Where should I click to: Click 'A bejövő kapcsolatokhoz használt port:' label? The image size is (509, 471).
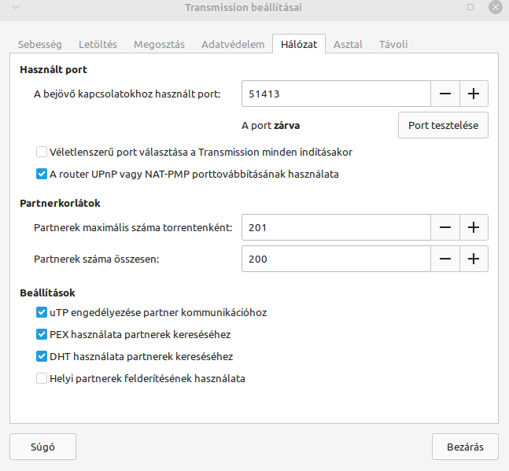[x=127, y=94]
